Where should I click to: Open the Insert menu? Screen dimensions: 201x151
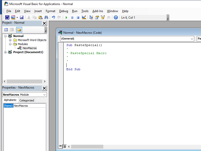(x=38, y=11)
